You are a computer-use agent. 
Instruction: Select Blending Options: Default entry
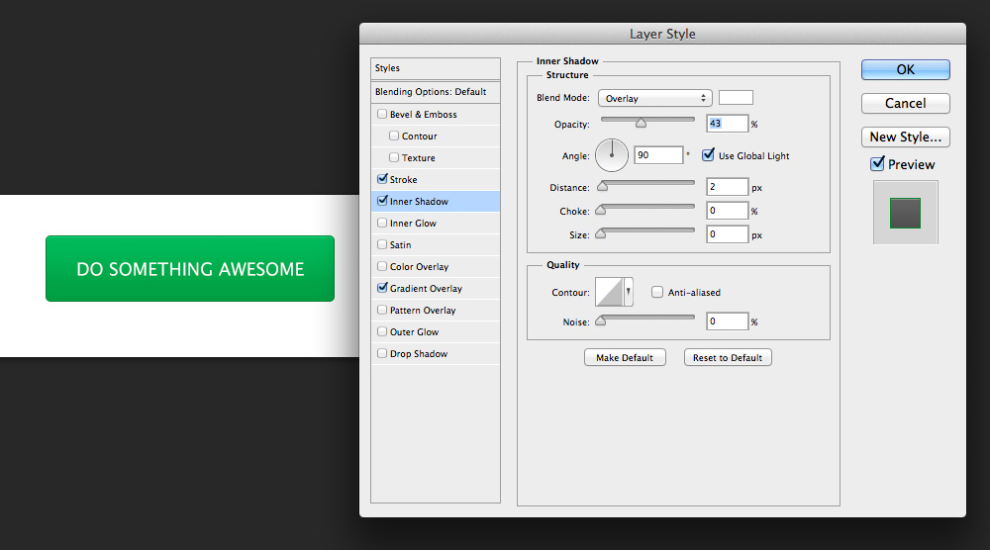pyautogui.click(x=431, y=92)
